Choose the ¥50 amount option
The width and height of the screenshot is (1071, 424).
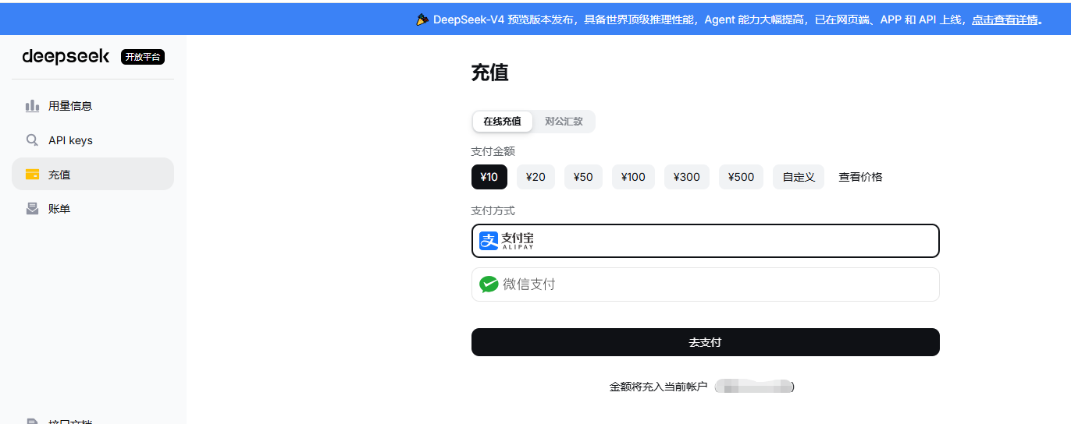click(x=583, y=177)
